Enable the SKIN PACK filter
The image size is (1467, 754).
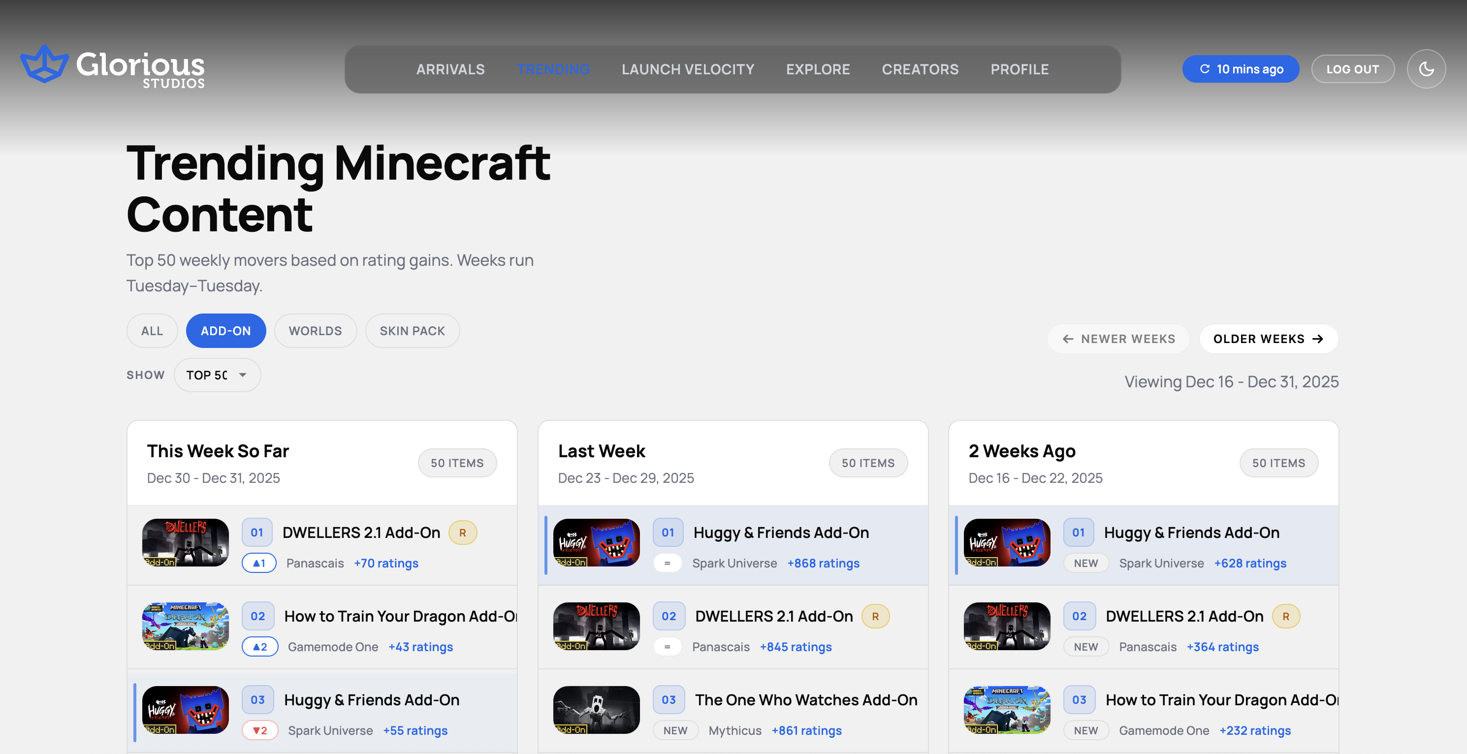click(x=413, y=330)
